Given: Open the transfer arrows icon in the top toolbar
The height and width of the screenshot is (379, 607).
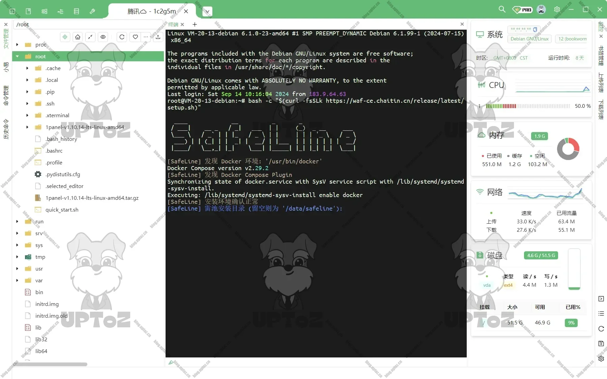Looking at the screenshot, I should tap(61, 11).
